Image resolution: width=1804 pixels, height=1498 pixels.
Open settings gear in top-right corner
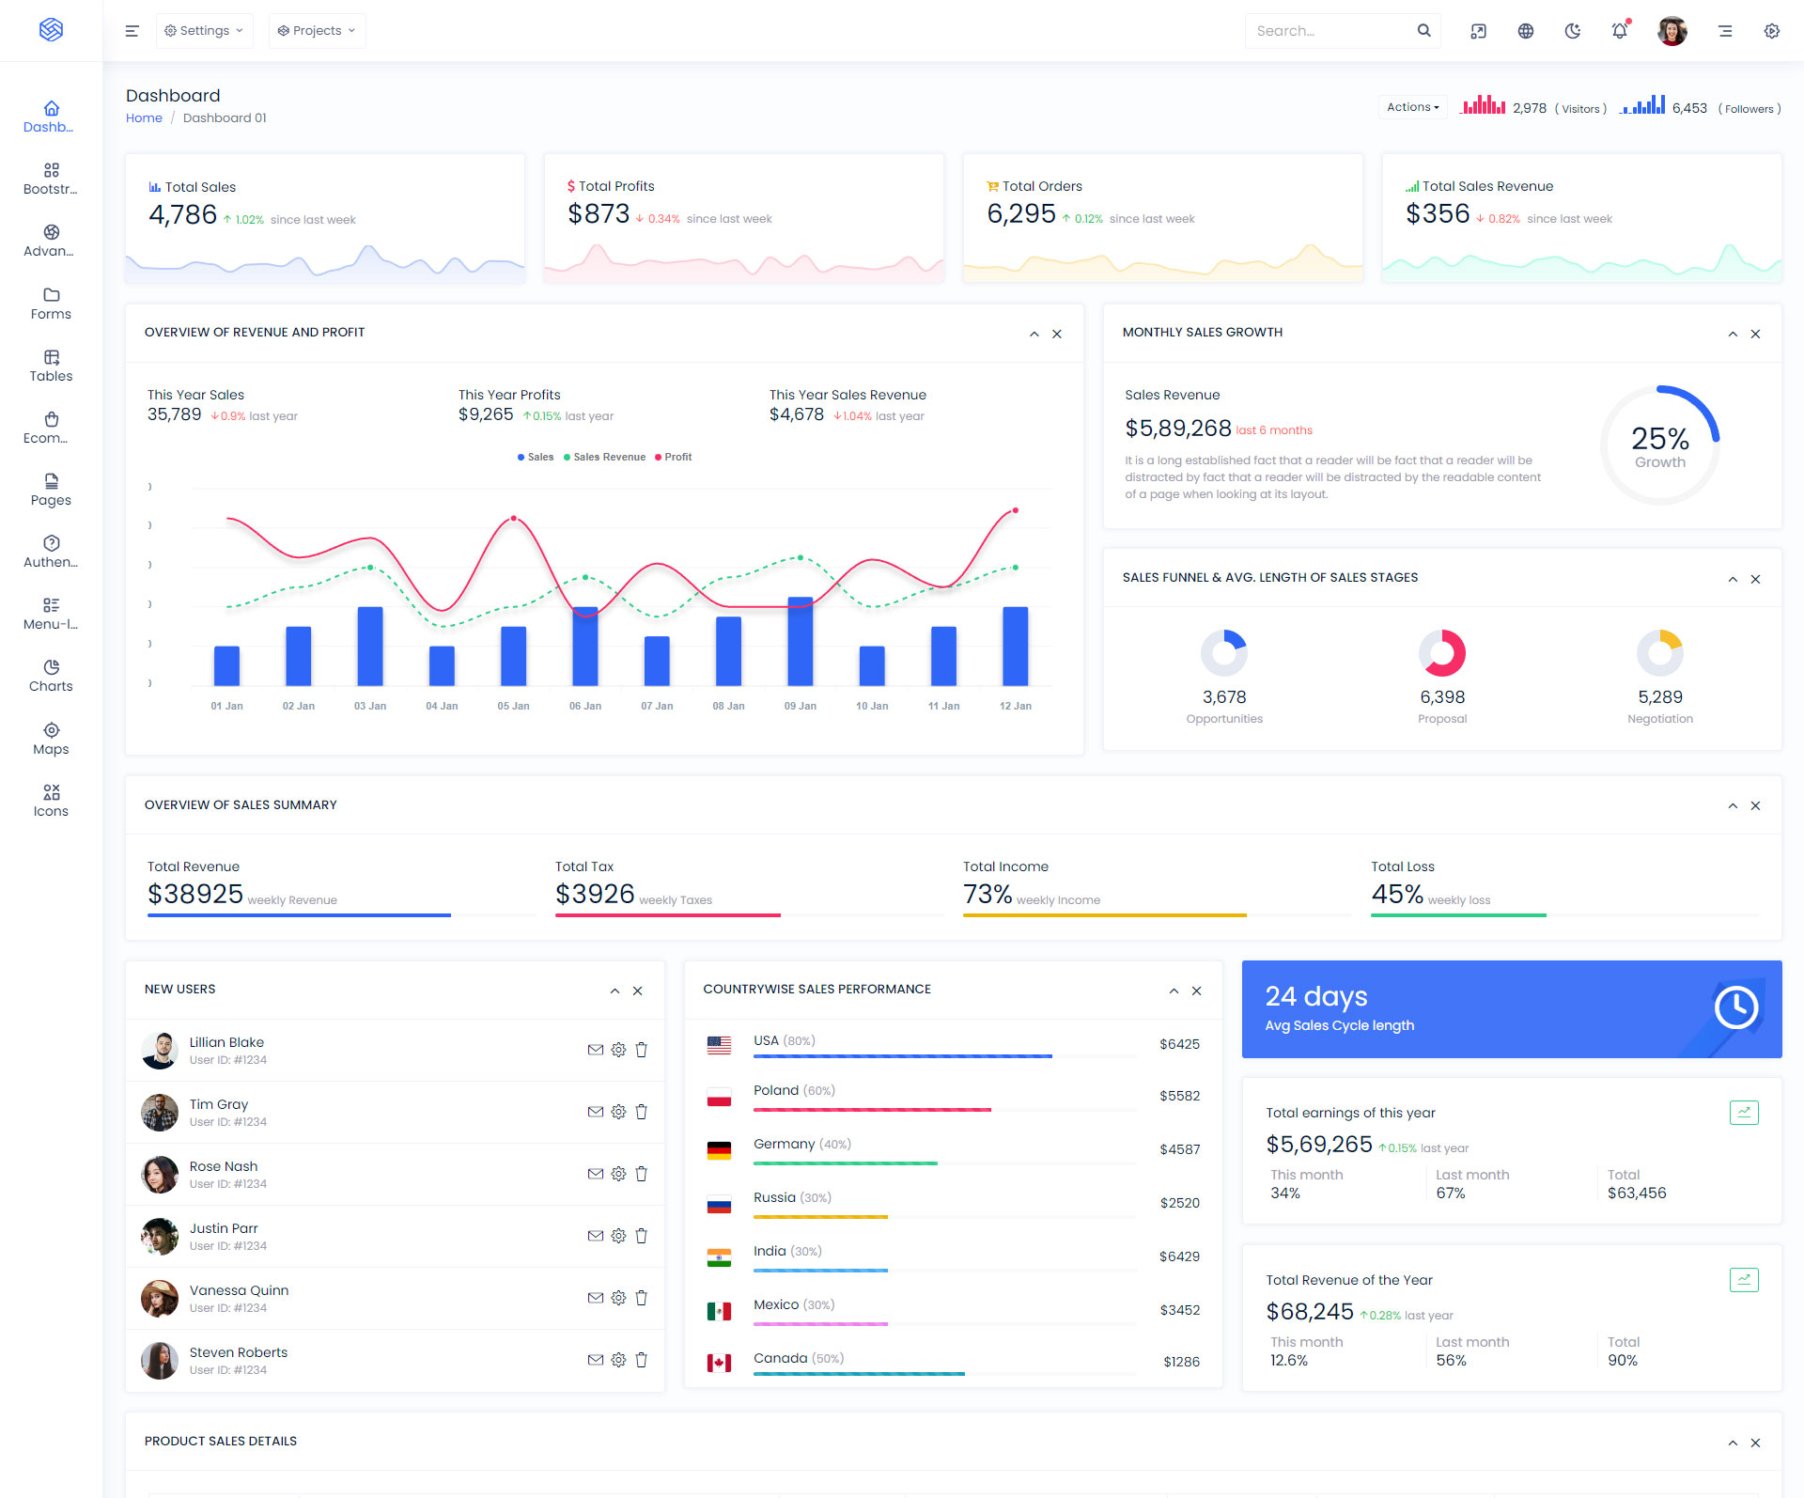point(1771,31)
